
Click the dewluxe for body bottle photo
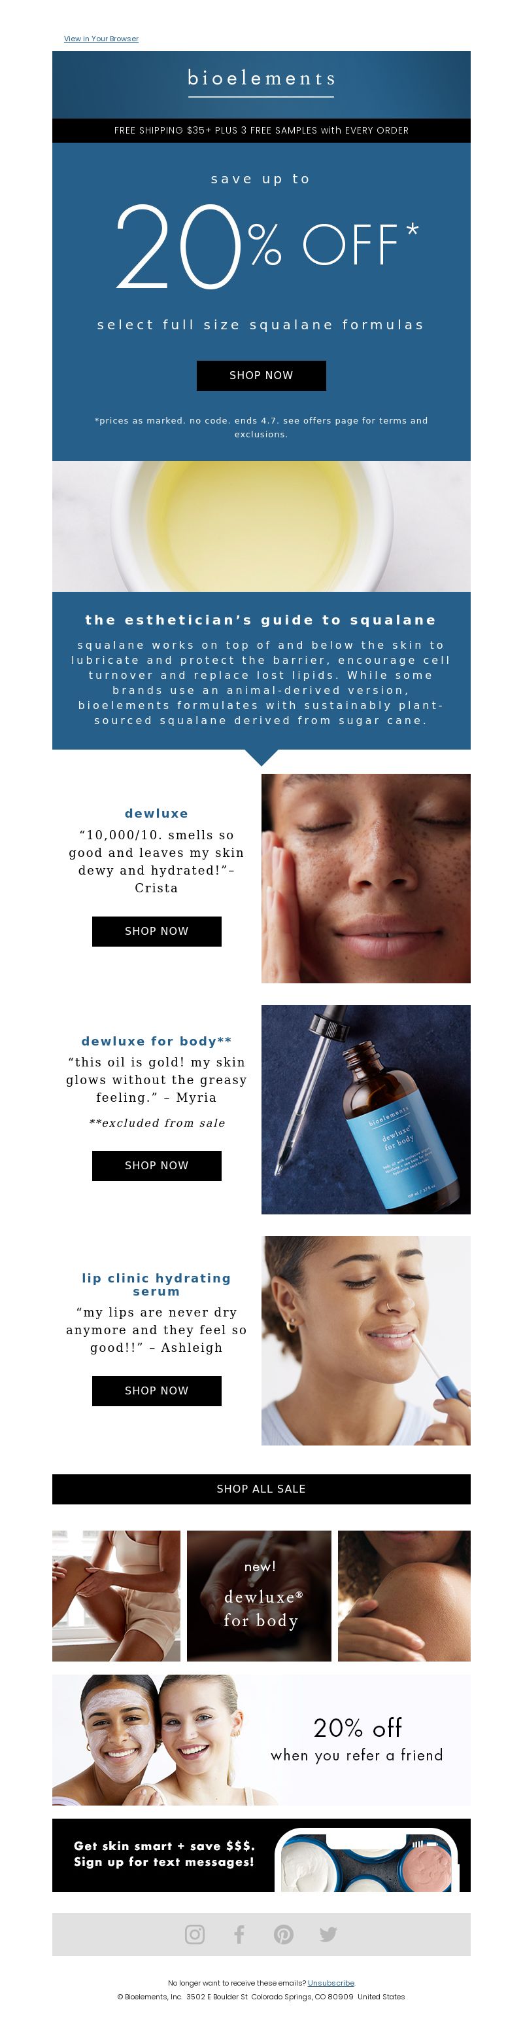[x=366, y=1109]
